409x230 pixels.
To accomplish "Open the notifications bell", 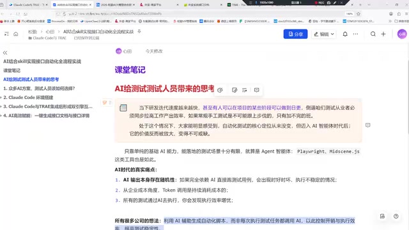I will click(x=345, y=34).
